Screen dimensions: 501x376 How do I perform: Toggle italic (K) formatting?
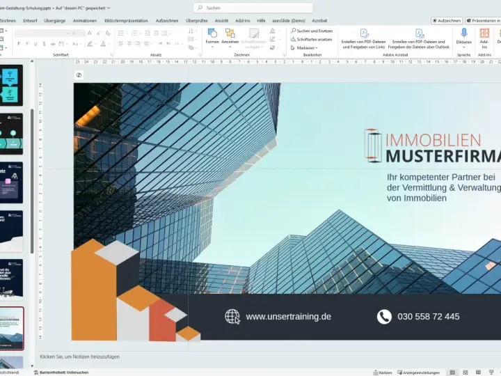pos(27,44)
